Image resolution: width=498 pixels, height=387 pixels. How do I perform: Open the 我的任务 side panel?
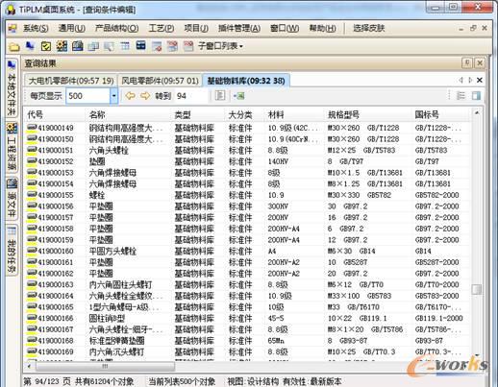click(12, 250)
